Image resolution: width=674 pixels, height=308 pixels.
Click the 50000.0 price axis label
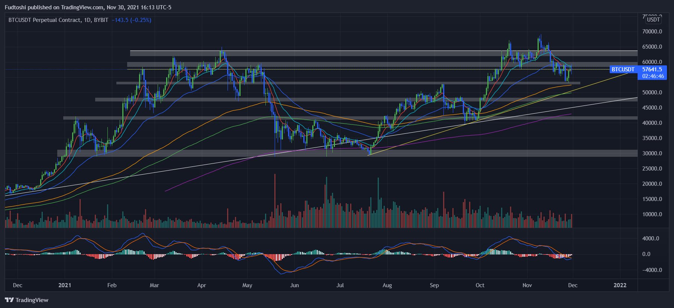[652, 93]
